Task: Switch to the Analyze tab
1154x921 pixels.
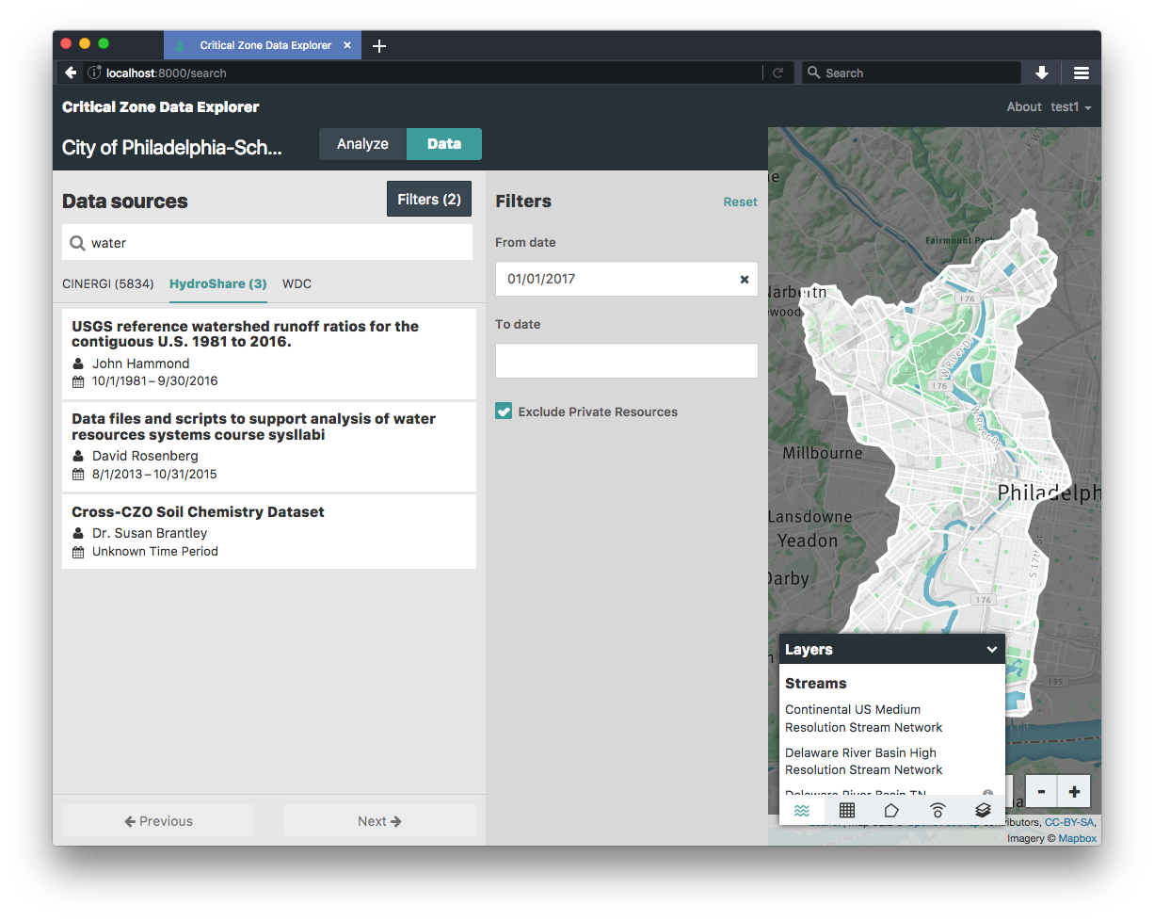Action: click(x=362, y=144)
